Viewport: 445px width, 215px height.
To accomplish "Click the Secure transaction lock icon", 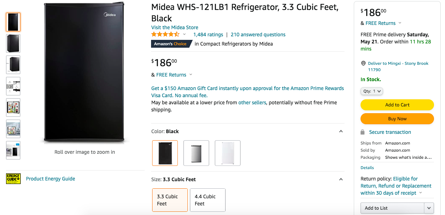I will click(363, 132).
